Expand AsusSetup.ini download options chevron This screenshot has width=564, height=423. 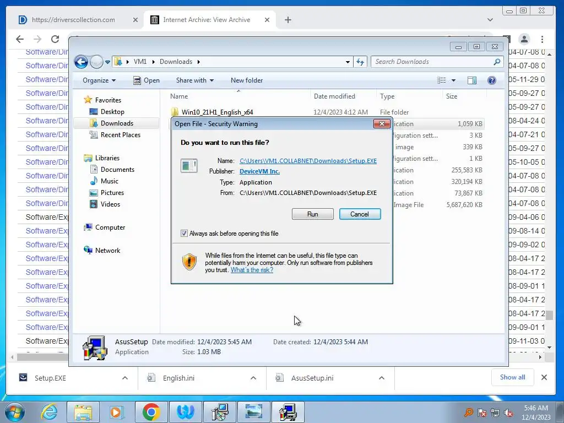[382, 378]
